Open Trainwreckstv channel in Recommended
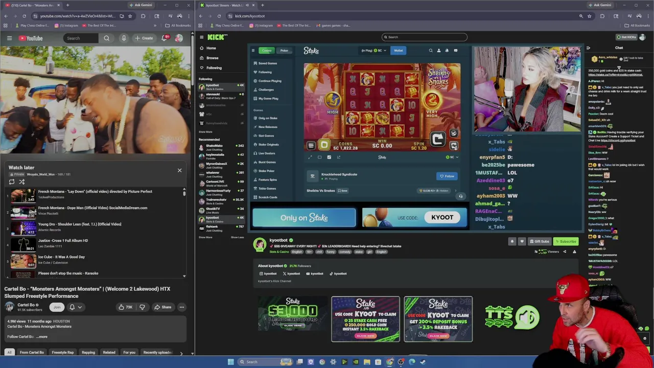 (x=222, y=201)
